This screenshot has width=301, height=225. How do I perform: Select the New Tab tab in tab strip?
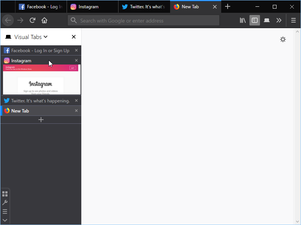pyautogui.click(x=196, y=7)
